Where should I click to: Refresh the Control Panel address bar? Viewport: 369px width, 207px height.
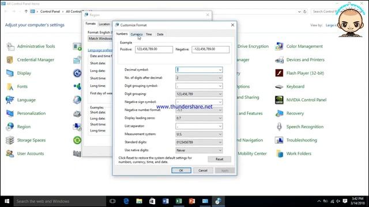point(305,11)
